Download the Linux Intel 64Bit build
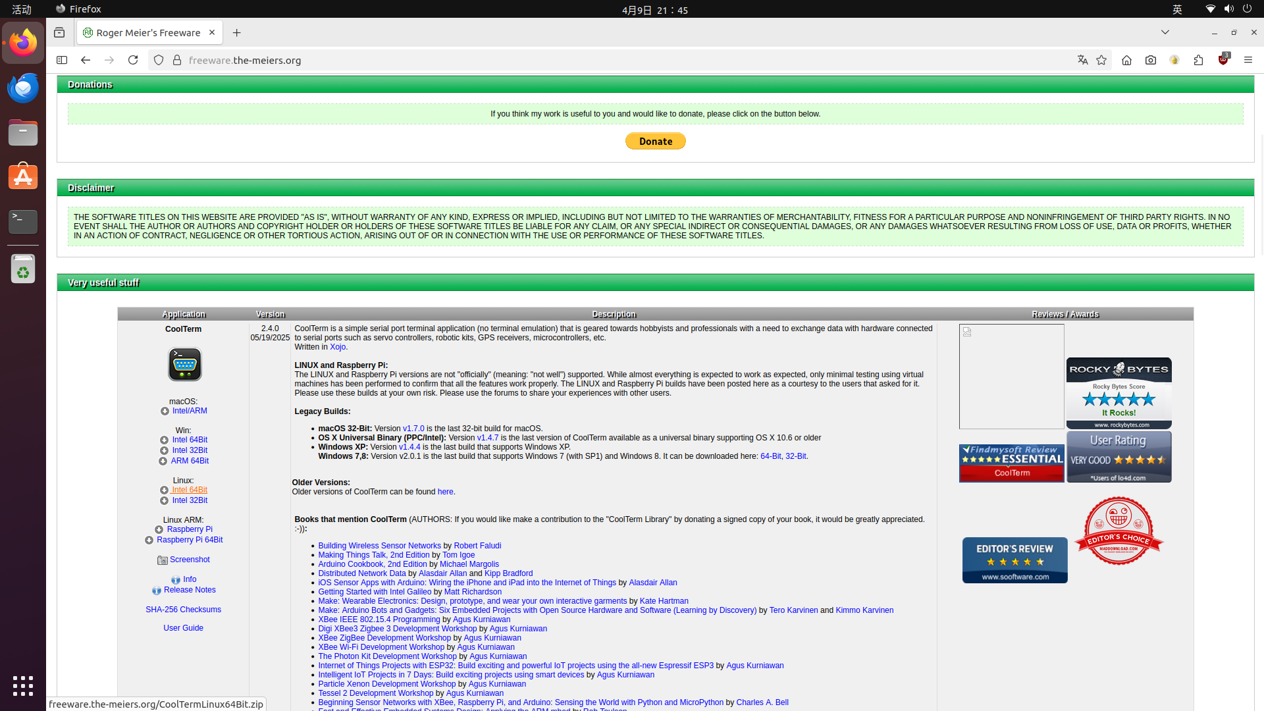Image resolution: width=1264 pixels, height=711 pixels. pyautogui.click(x=190, y=490)
